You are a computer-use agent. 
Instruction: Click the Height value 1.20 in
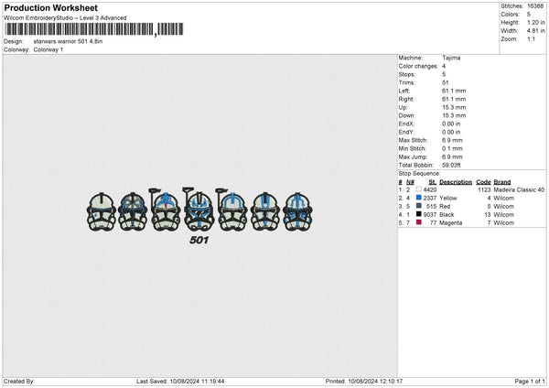tap(536, 22)
